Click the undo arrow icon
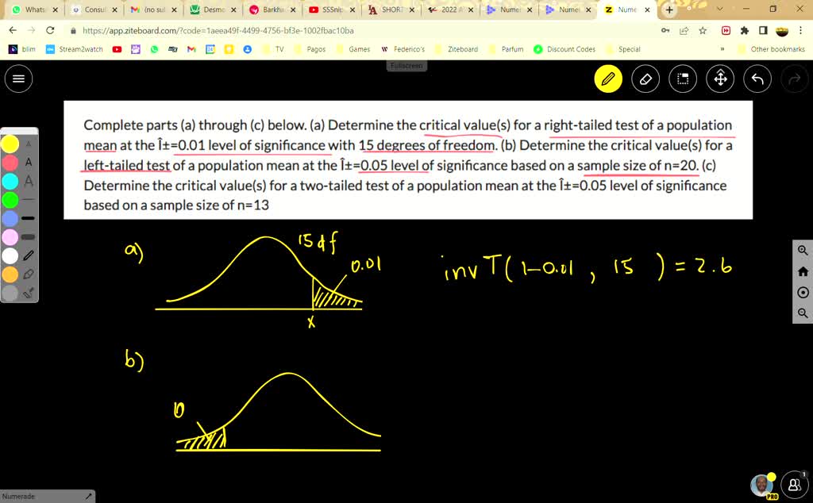The width and height of the screenshot is (813, 503). 755,79
